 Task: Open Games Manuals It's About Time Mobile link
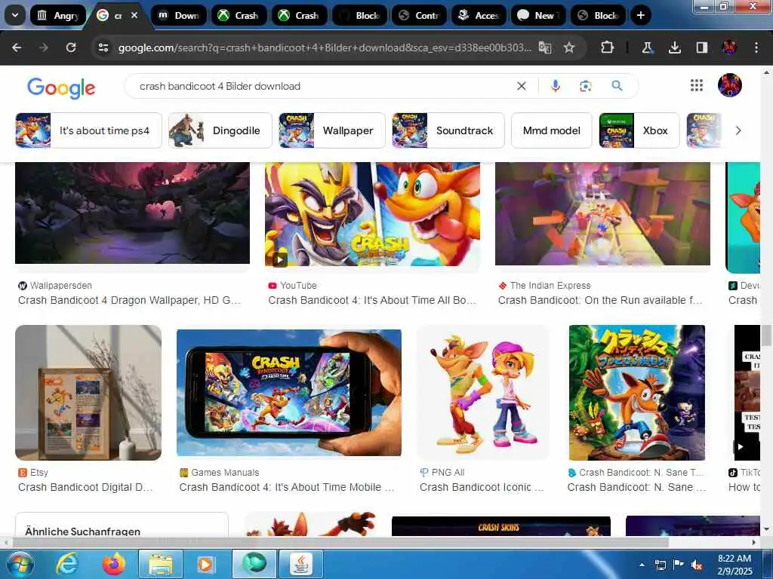coord(287,488)
